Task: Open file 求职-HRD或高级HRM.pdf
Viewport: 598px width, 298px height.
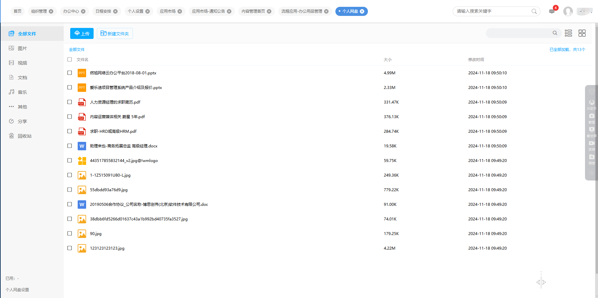Action: (x=113, y=131)
